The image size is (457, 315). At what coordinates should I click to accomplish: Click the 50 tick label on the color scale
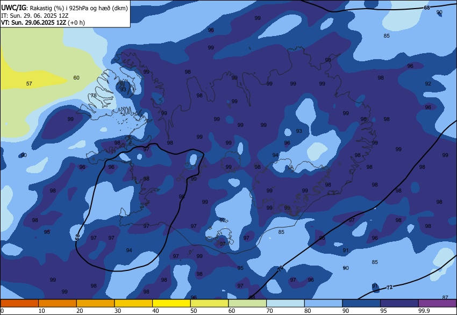(194, 311)
